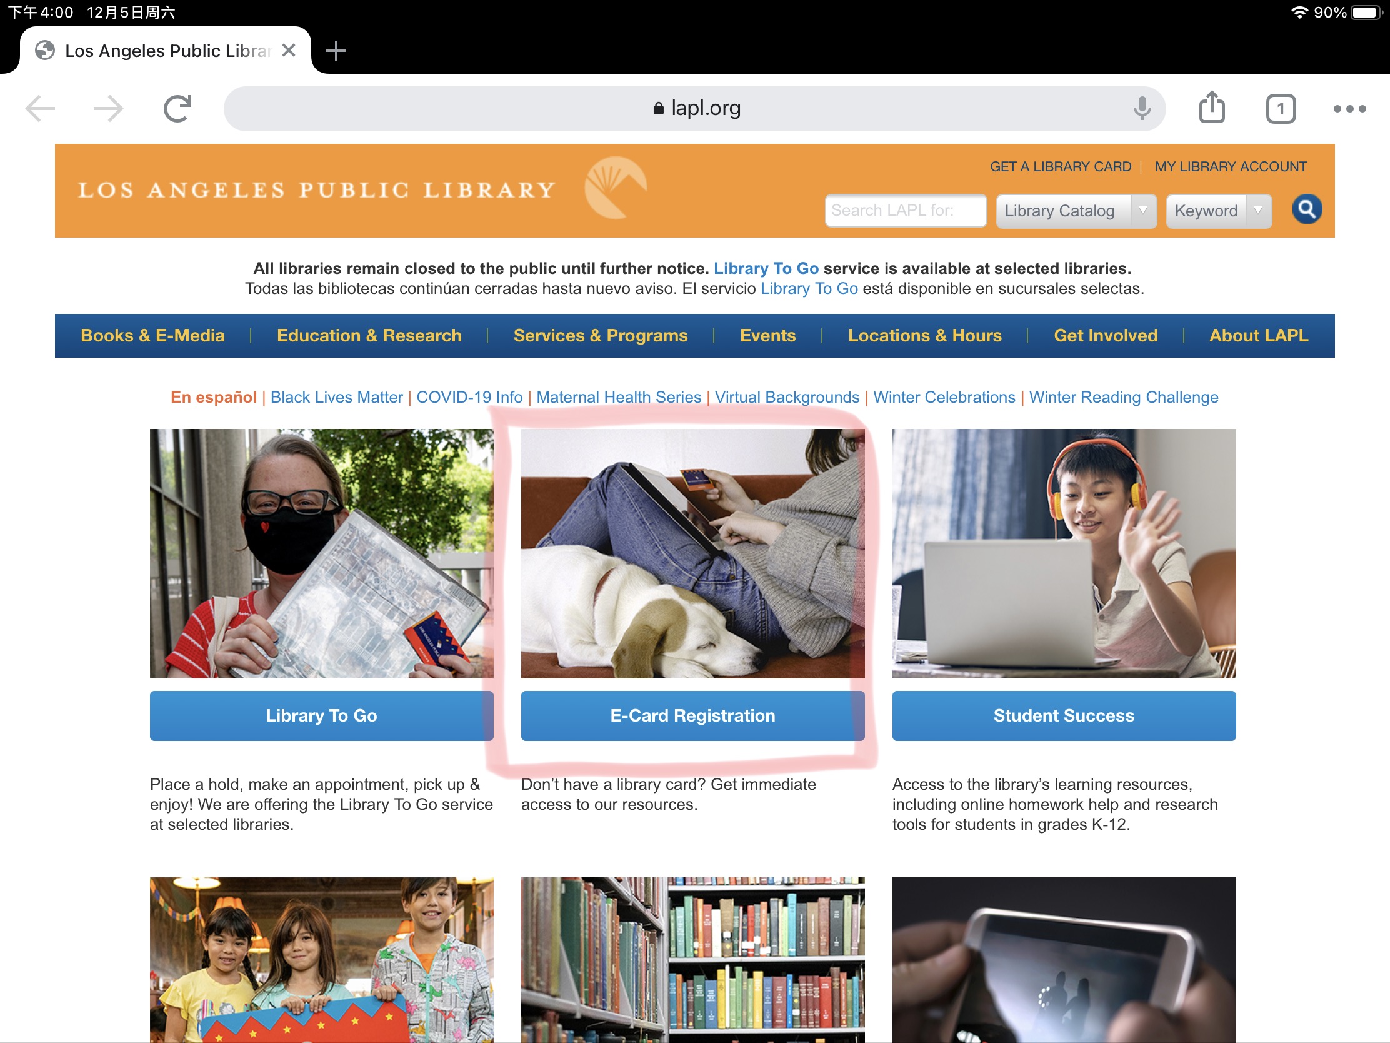Close the Los Angeles Public Library tab
The width and height of the screenshot is (1390, 1043).
pos(288,50)
